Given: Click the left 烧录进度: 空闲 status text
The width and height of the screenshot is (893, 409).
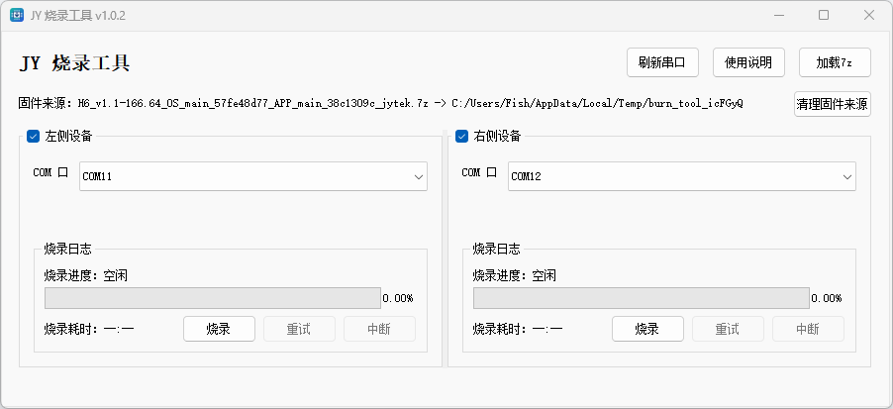Looking at the screenshot, I should [x=86, y=275].
